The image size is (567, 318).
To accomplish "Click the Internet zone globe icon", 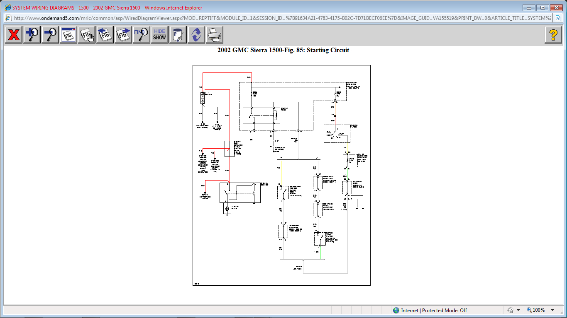I will [396, 310].
